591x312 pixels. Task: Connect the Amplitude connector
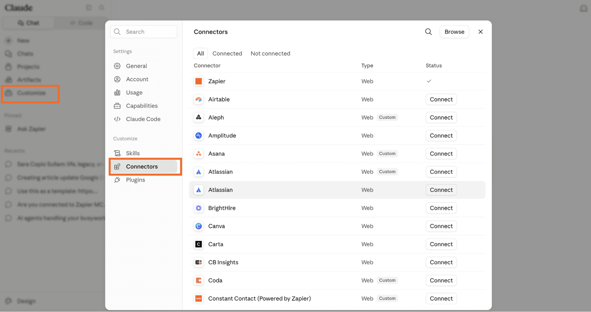(441, 136)
